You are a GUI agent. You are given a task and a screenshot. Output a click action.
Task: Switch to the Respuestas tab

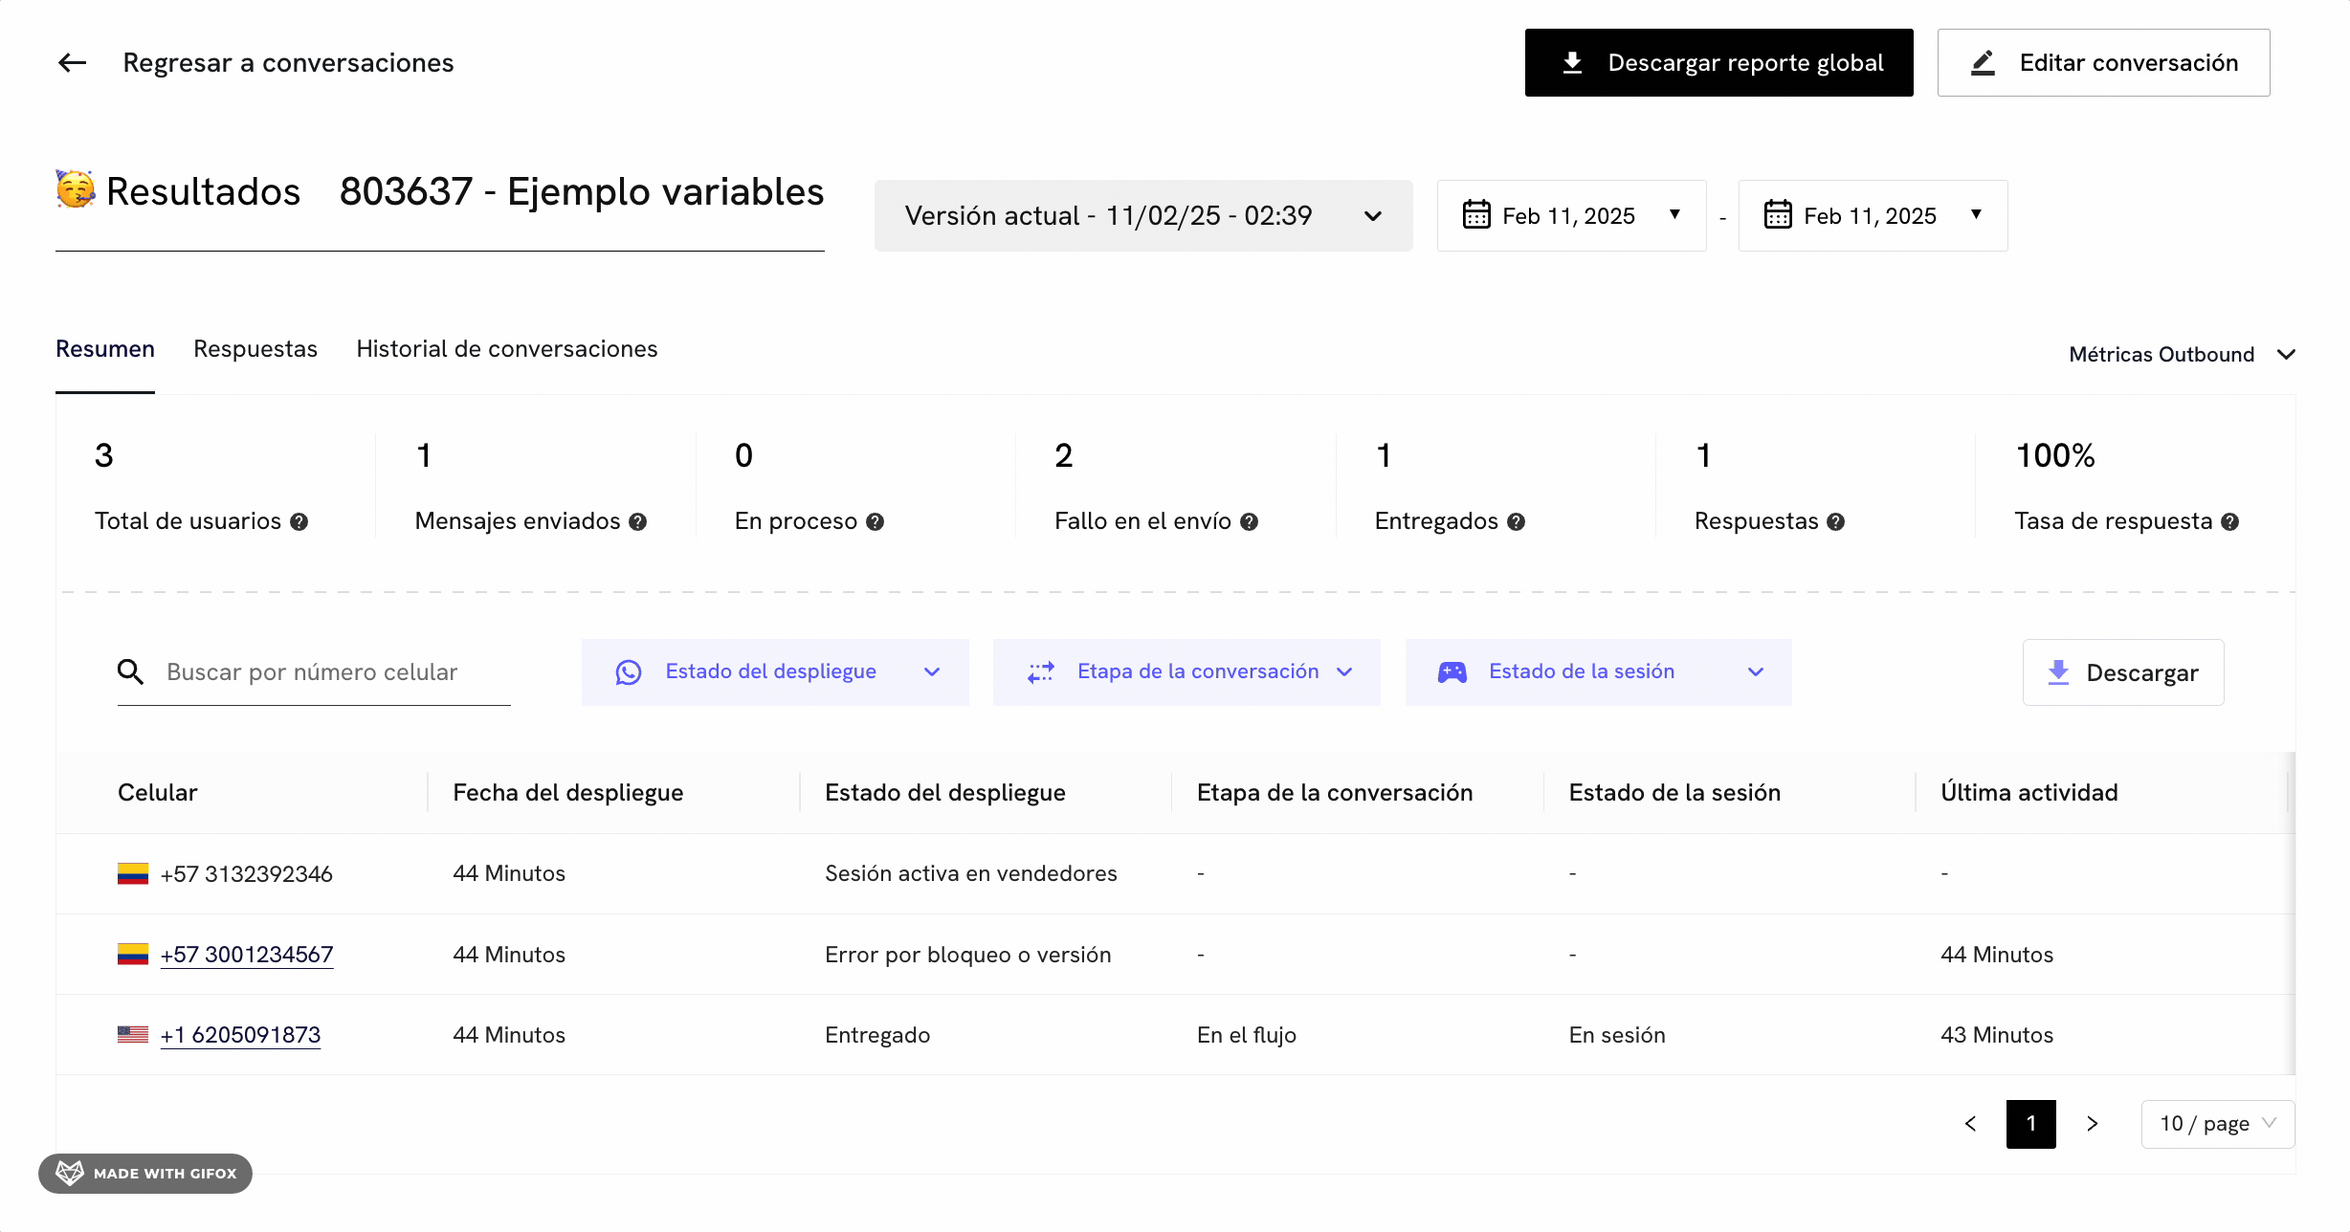255,349
